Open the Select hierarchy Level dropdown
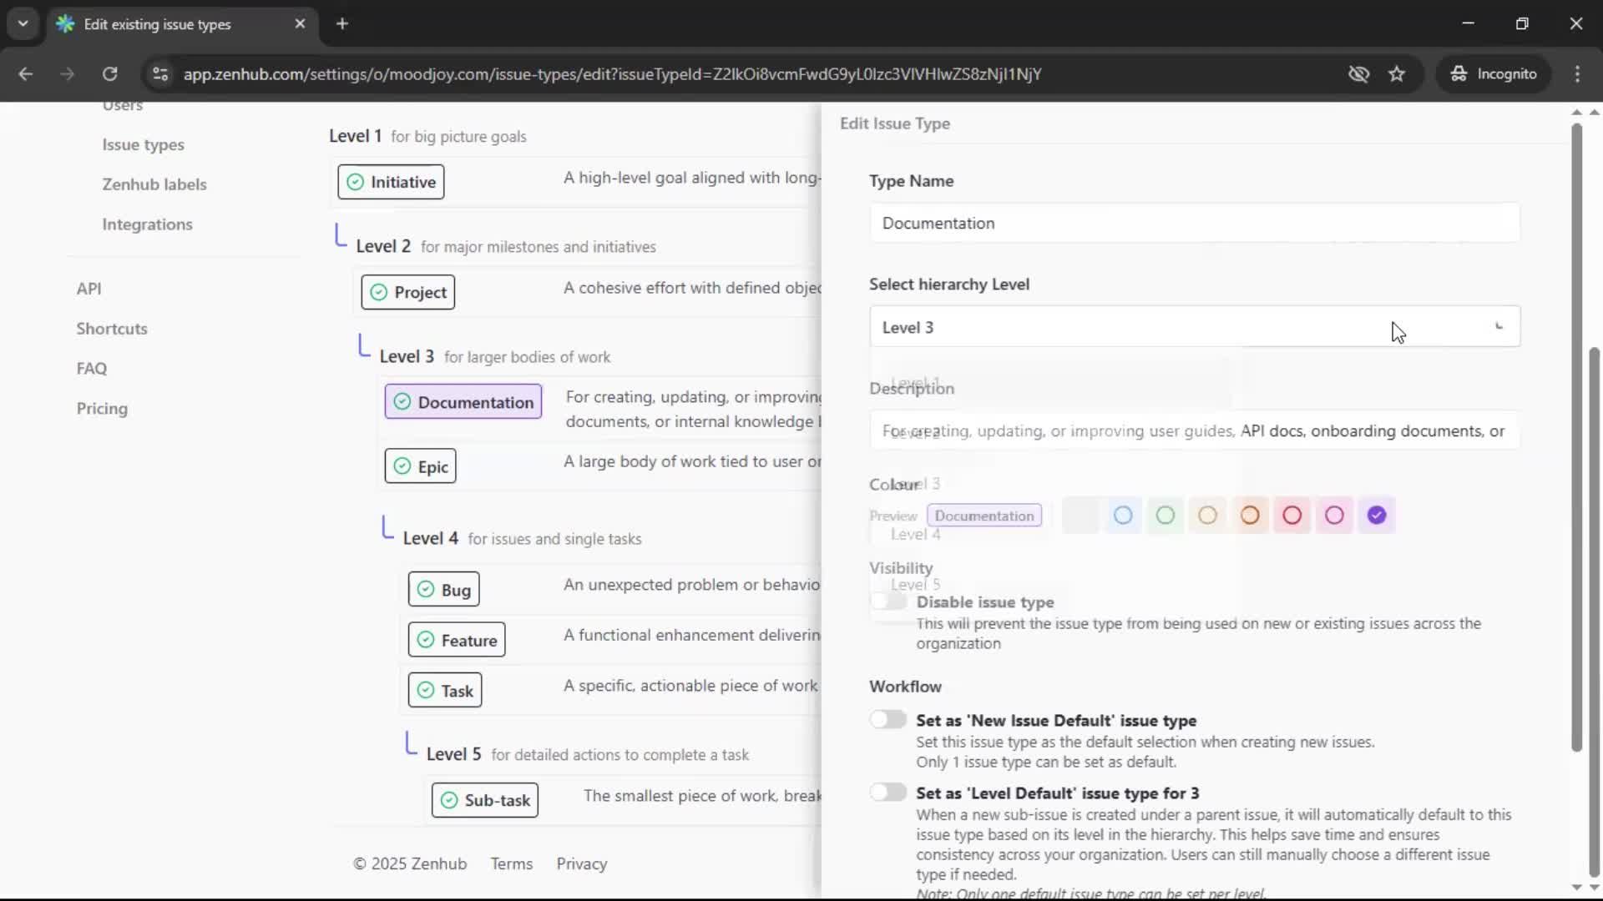The height and width of the screenshot is (901, 1603). [x=1194, y=326]
